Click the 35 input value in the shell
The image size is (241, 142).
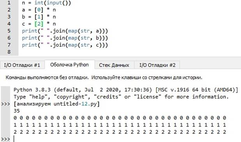click(17, 111)
